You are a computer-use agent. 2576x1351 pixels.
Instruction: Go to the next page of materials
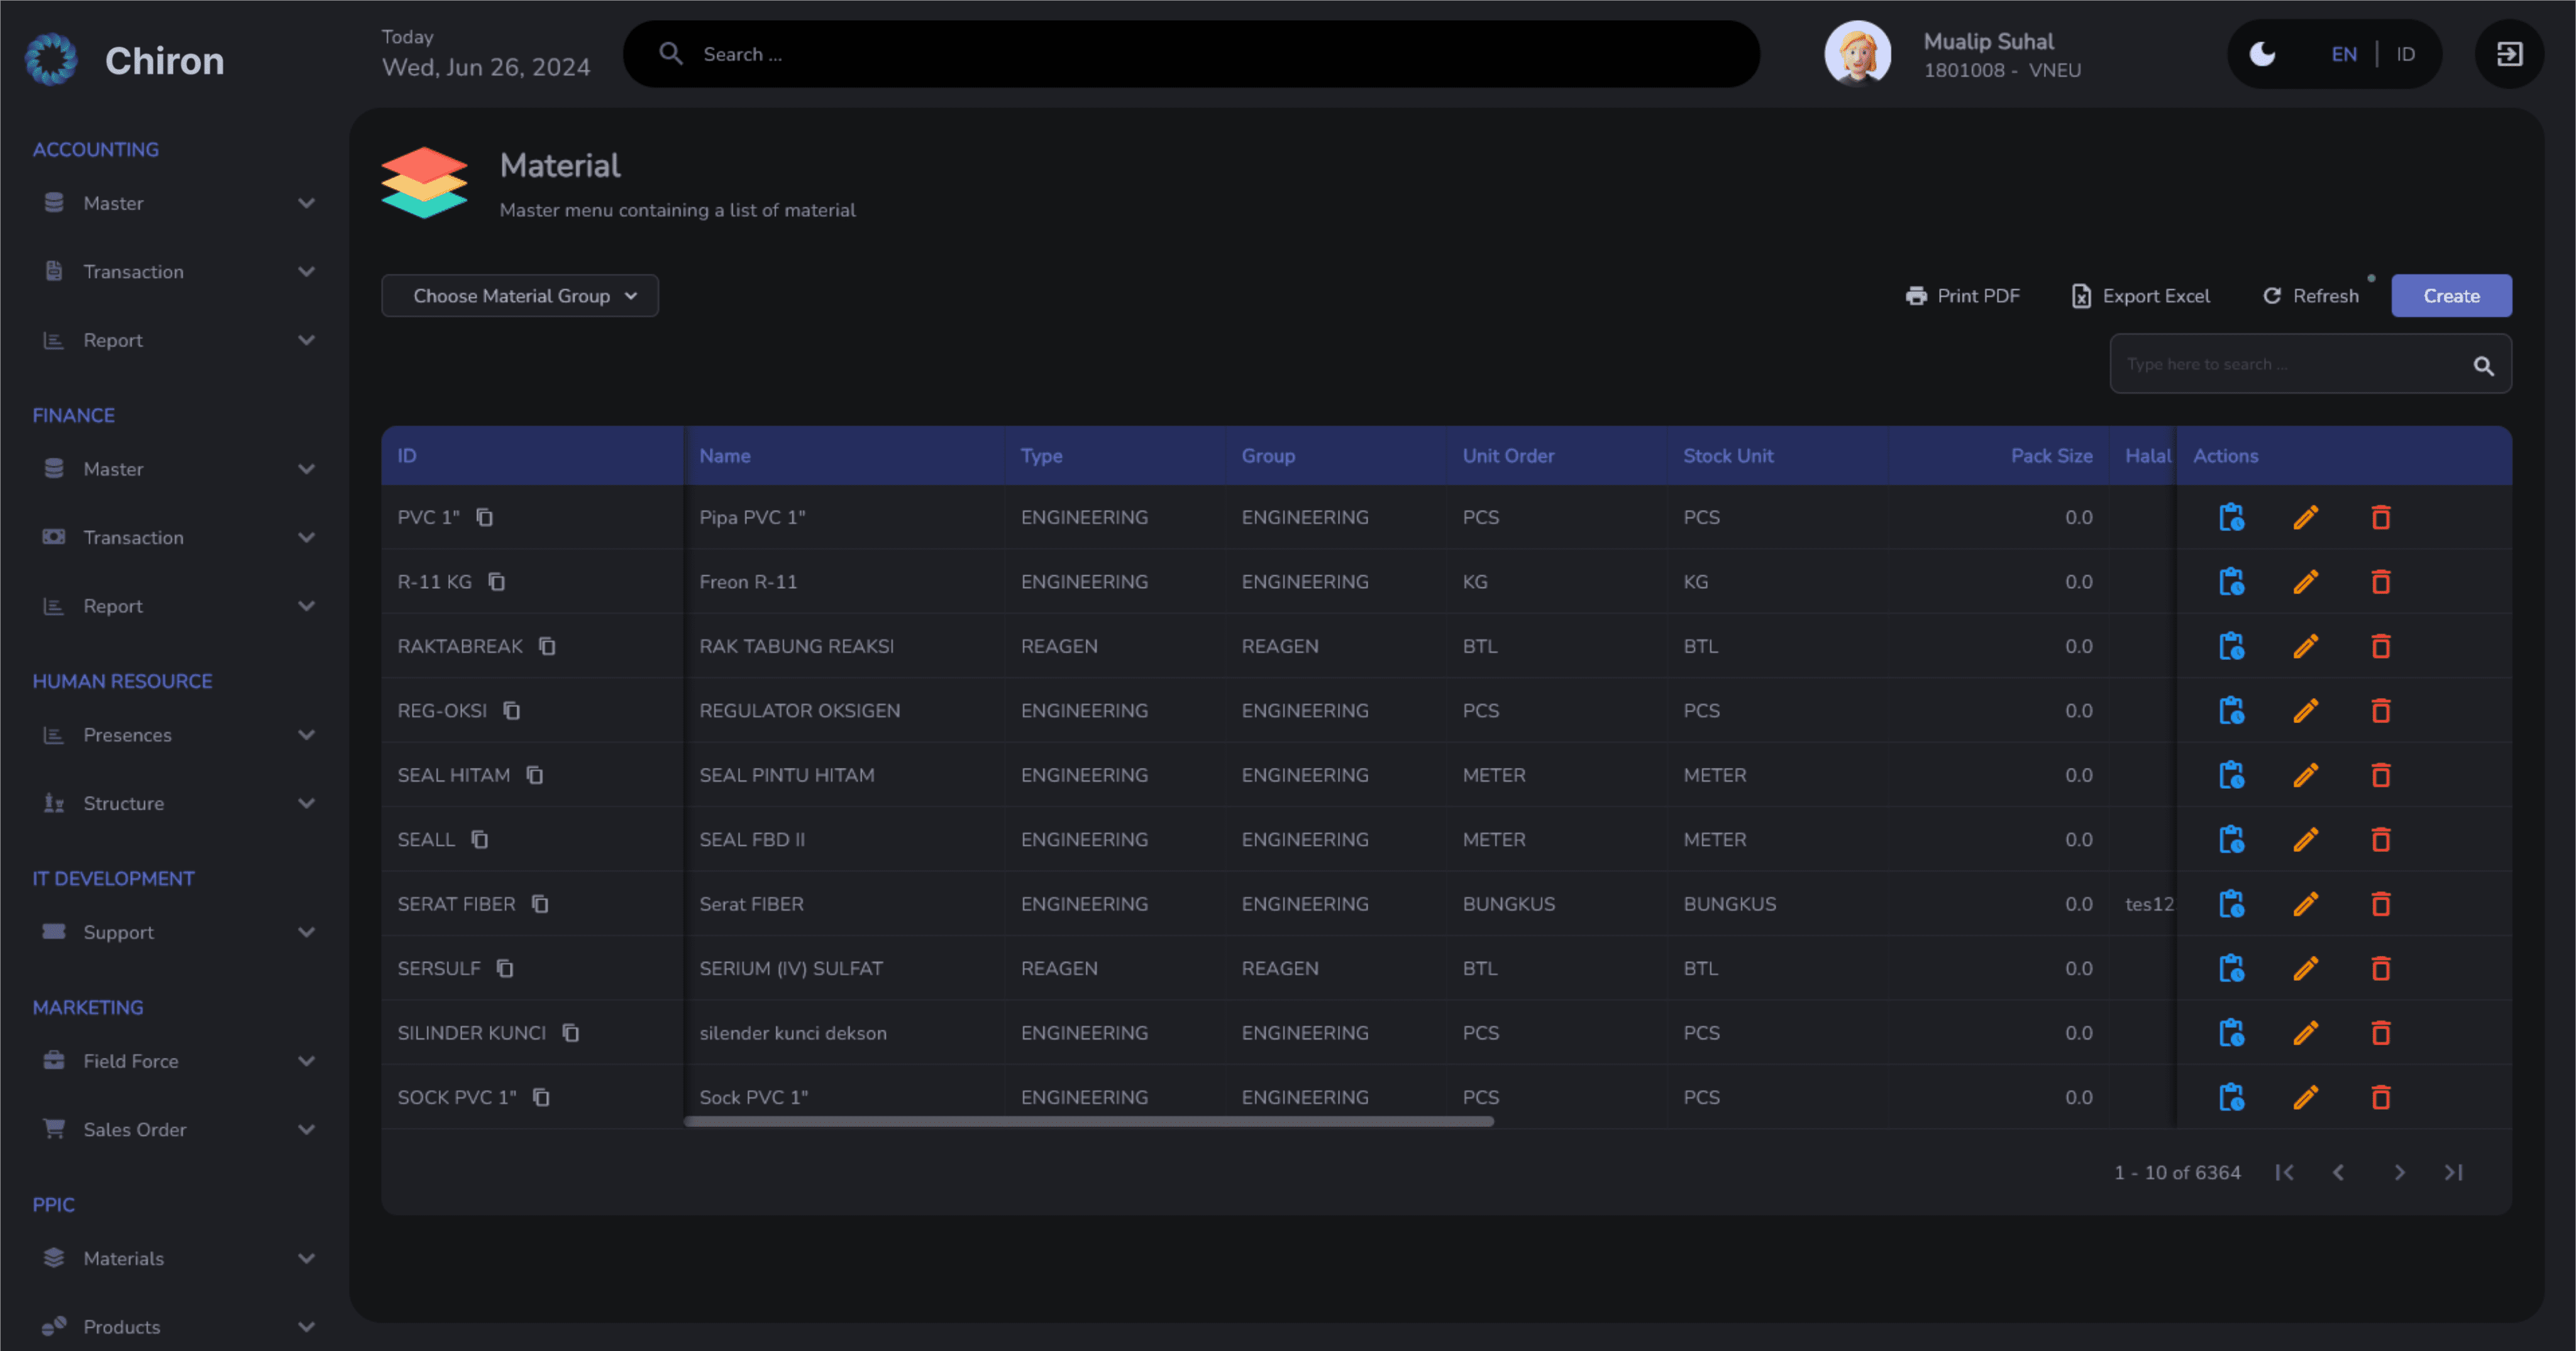tap(2399, 1172)
